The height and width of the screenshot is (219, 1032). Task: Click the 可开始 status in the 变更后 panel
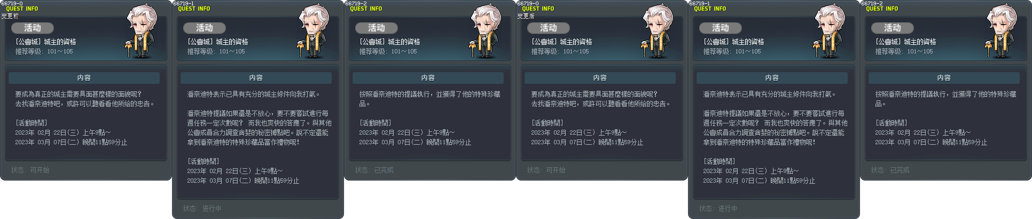point(556,170)
